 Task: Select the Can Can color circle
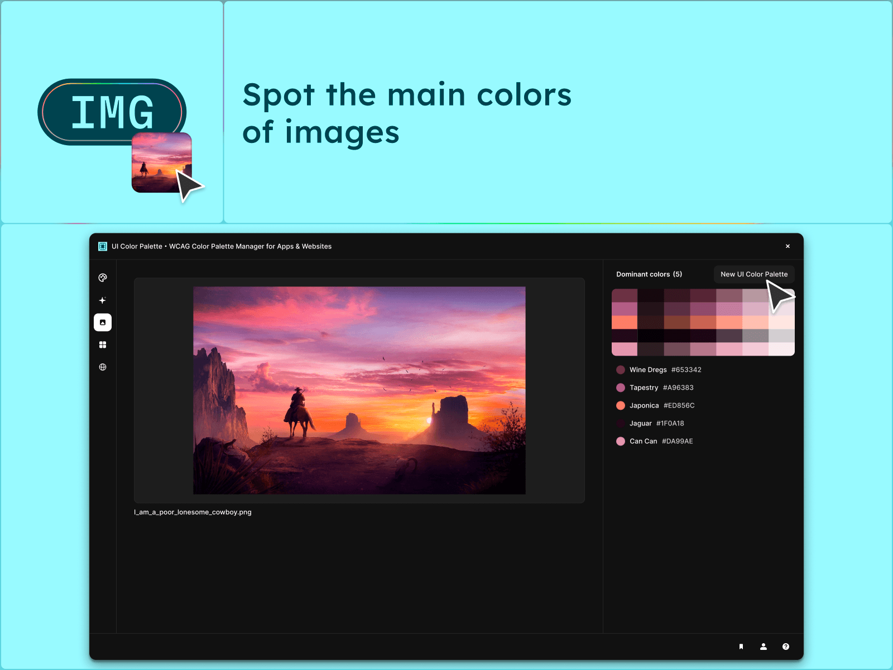tap(621, 441)
